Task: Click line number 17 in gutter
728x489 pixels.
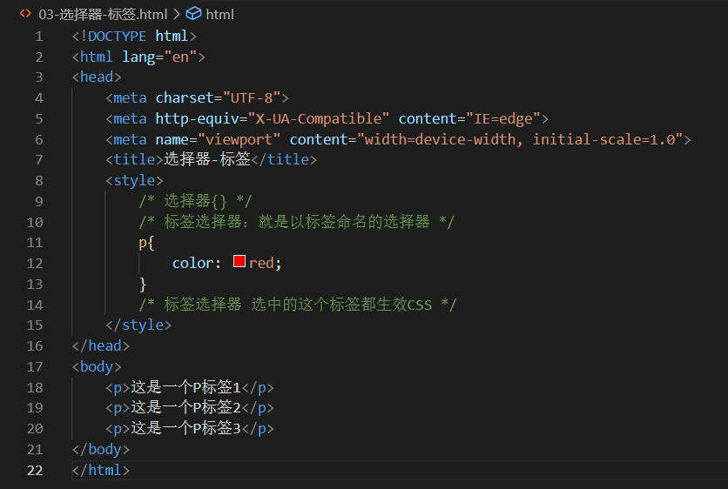Action: click(35, 367)
